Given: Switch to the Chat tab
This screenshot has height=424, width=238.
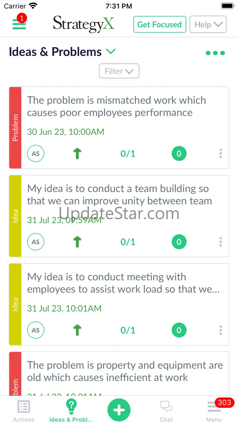Looking at the screenshot, I should click(166, 411).
